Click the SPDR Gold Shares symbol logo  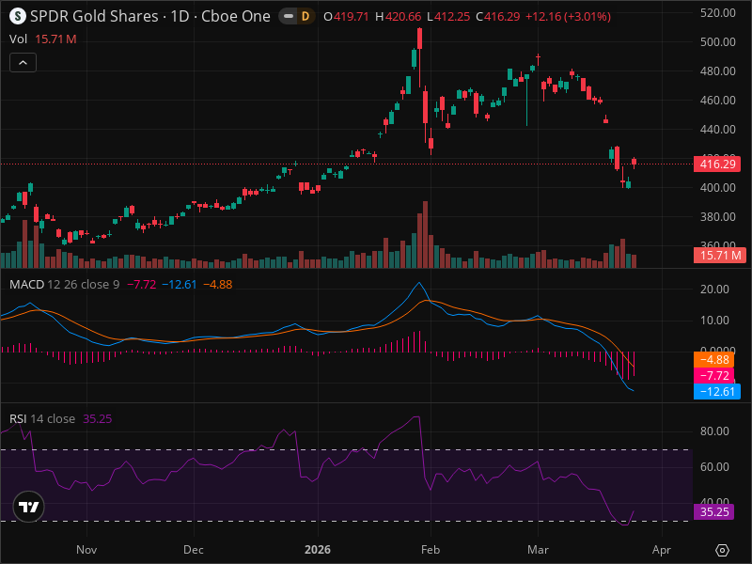(18, 16)
